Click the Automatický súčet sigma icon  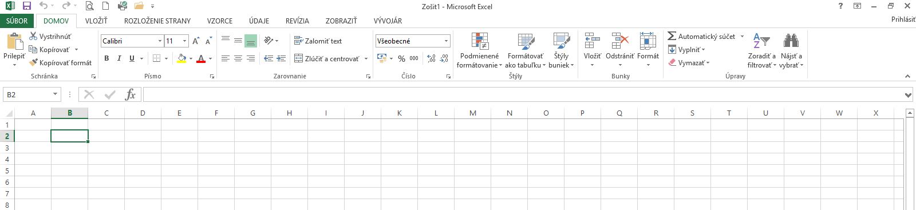tap(672, 36)
